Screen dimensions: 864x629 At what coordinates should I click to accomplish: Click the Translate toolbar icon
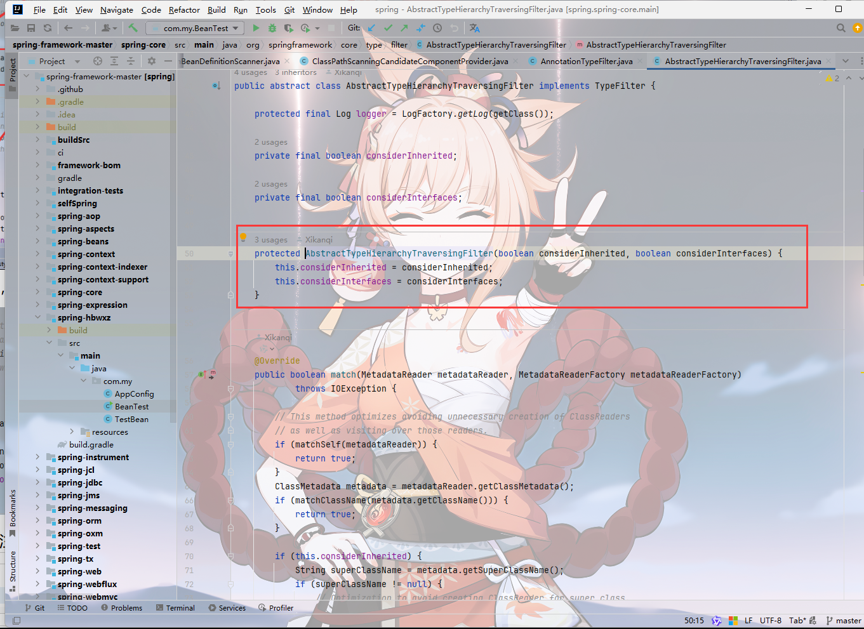[475, 28]
